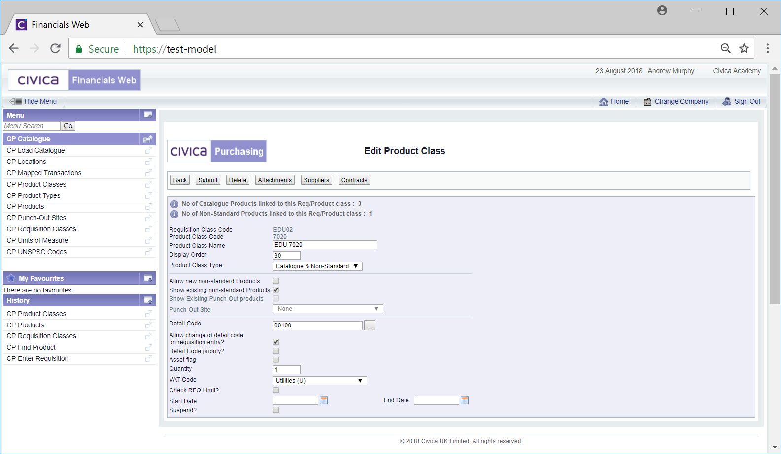Reload the page
Image resolution: width=781 pixels, height=454 pixels.
55,48
